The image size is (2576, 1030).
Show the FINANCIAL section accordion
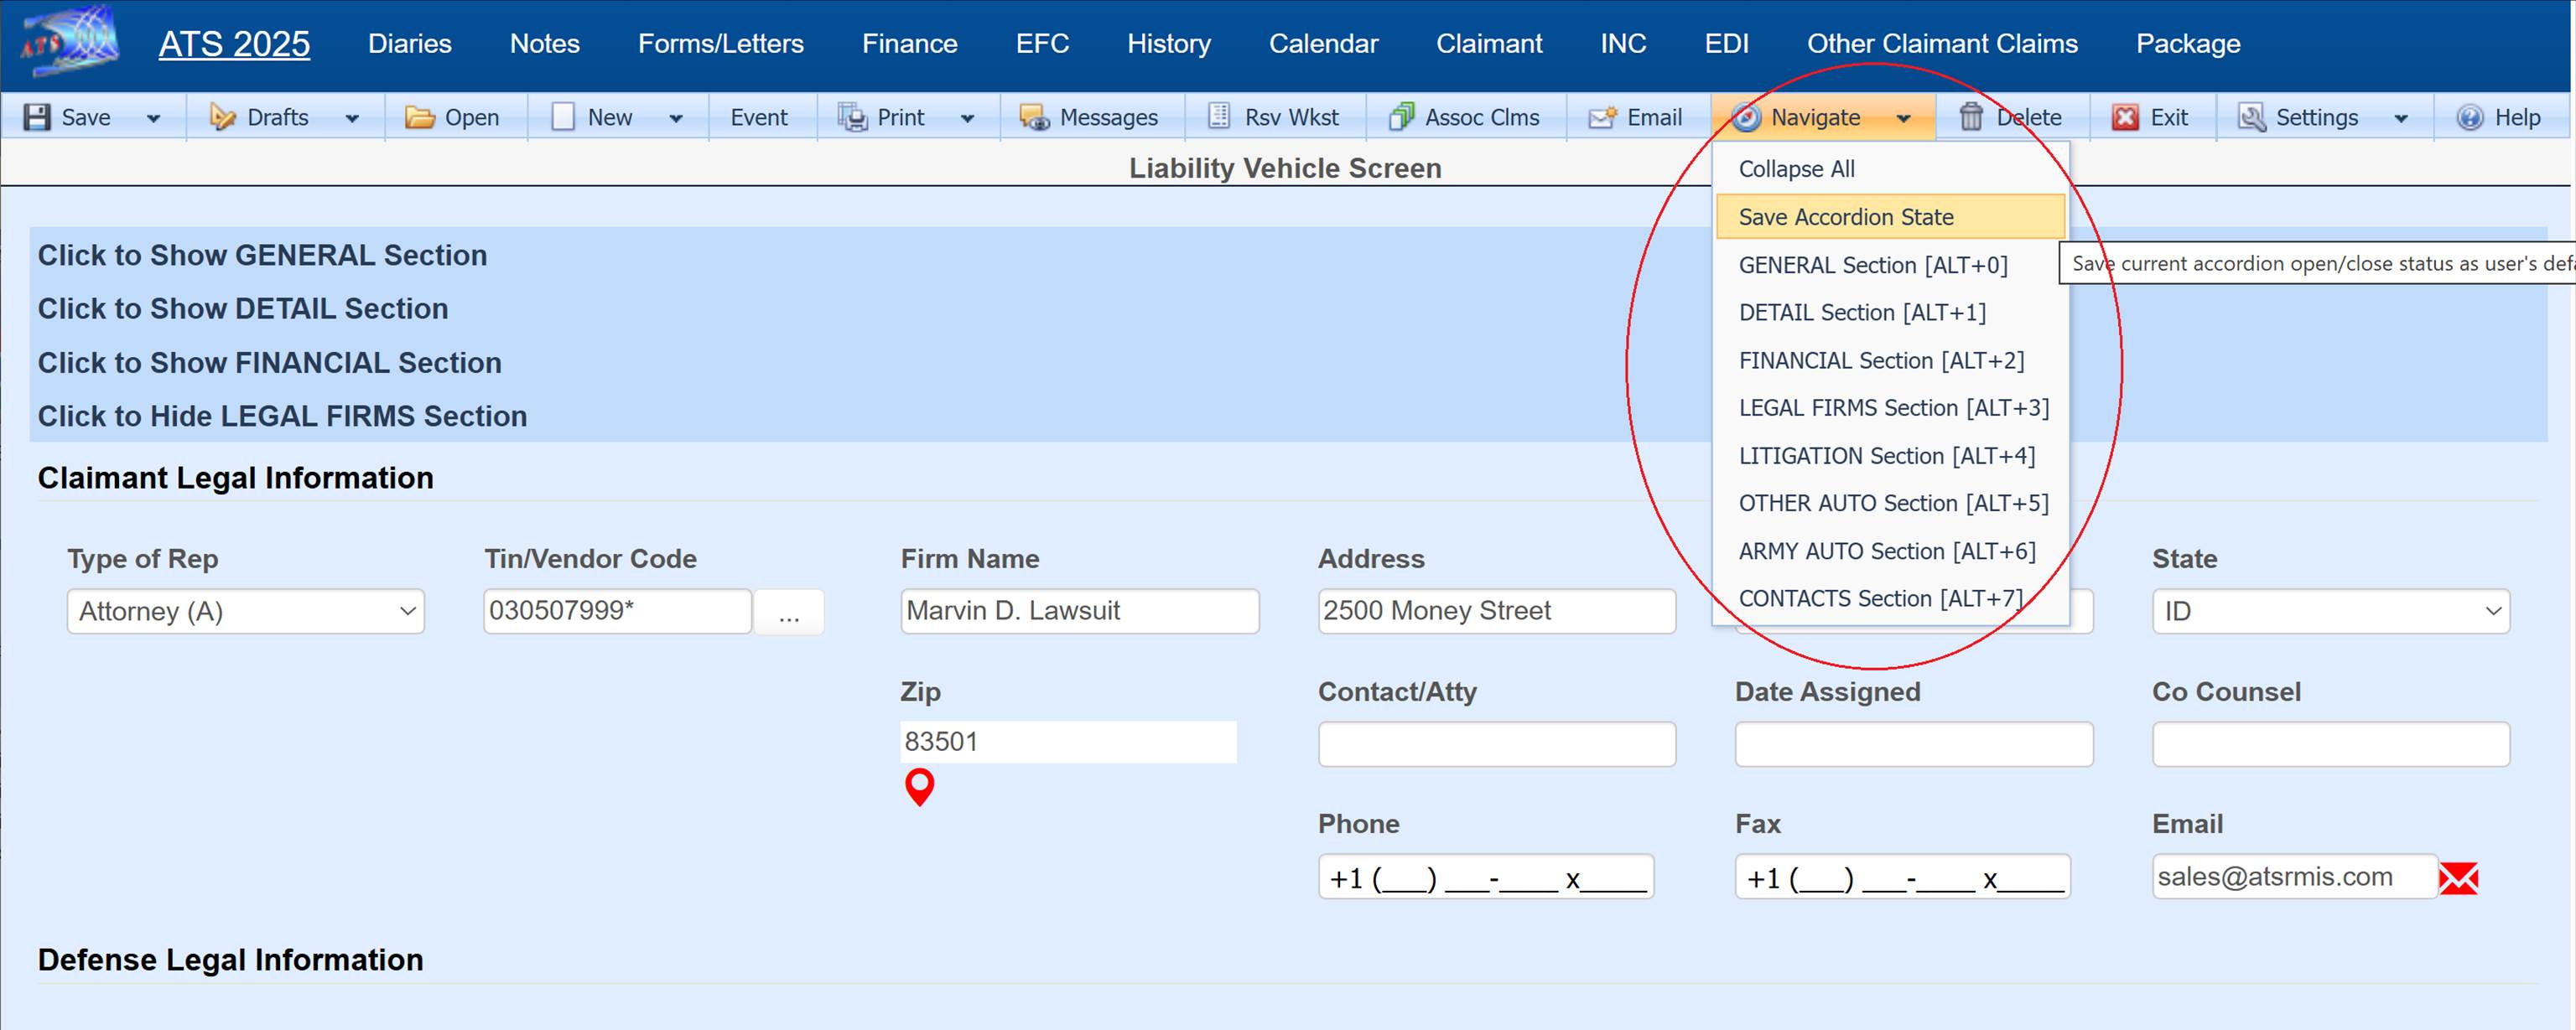[269, 363]
